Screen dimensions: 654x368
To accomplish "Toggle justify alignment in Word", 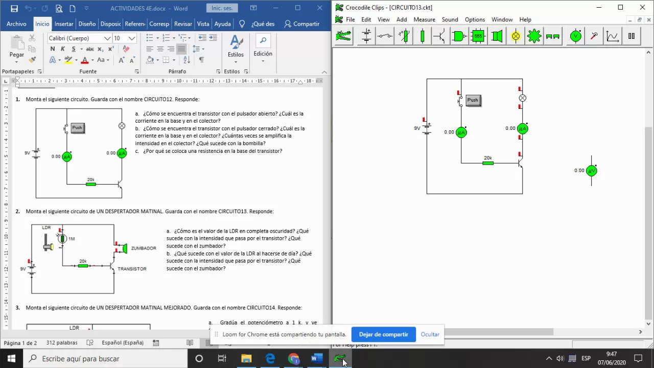I will 181,49.
